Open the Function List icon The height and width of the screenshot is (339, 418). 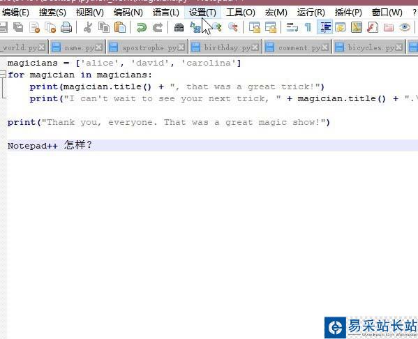373,27
